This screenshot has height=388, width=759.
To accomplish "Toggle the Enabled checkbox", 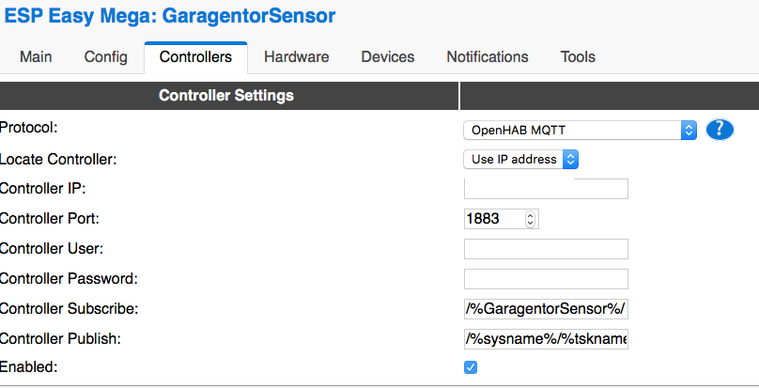I will 471,367.
